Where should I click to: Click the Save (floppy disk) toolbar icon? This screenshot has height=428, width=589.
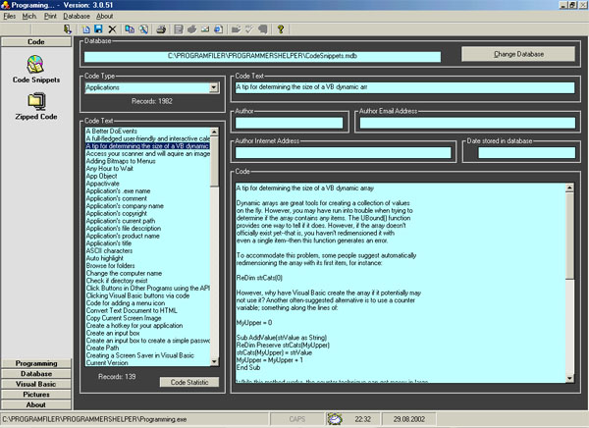(x=99, y=30)
